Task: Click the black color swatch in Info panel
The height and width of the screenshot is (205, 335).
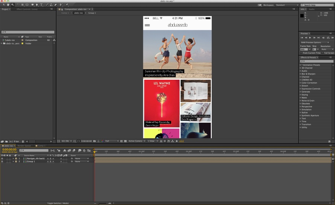Action: (x=302, y=16)
